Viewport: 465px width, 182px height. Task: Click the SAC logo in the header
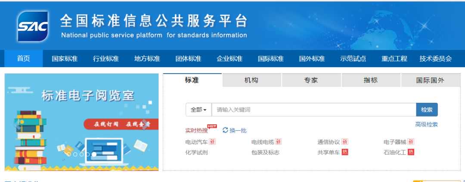point(32,27)
